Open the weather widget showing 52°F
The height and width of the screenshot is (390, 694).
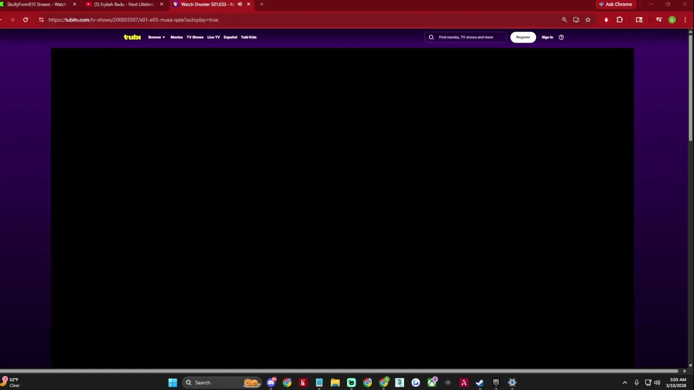(x=11, y=382)
